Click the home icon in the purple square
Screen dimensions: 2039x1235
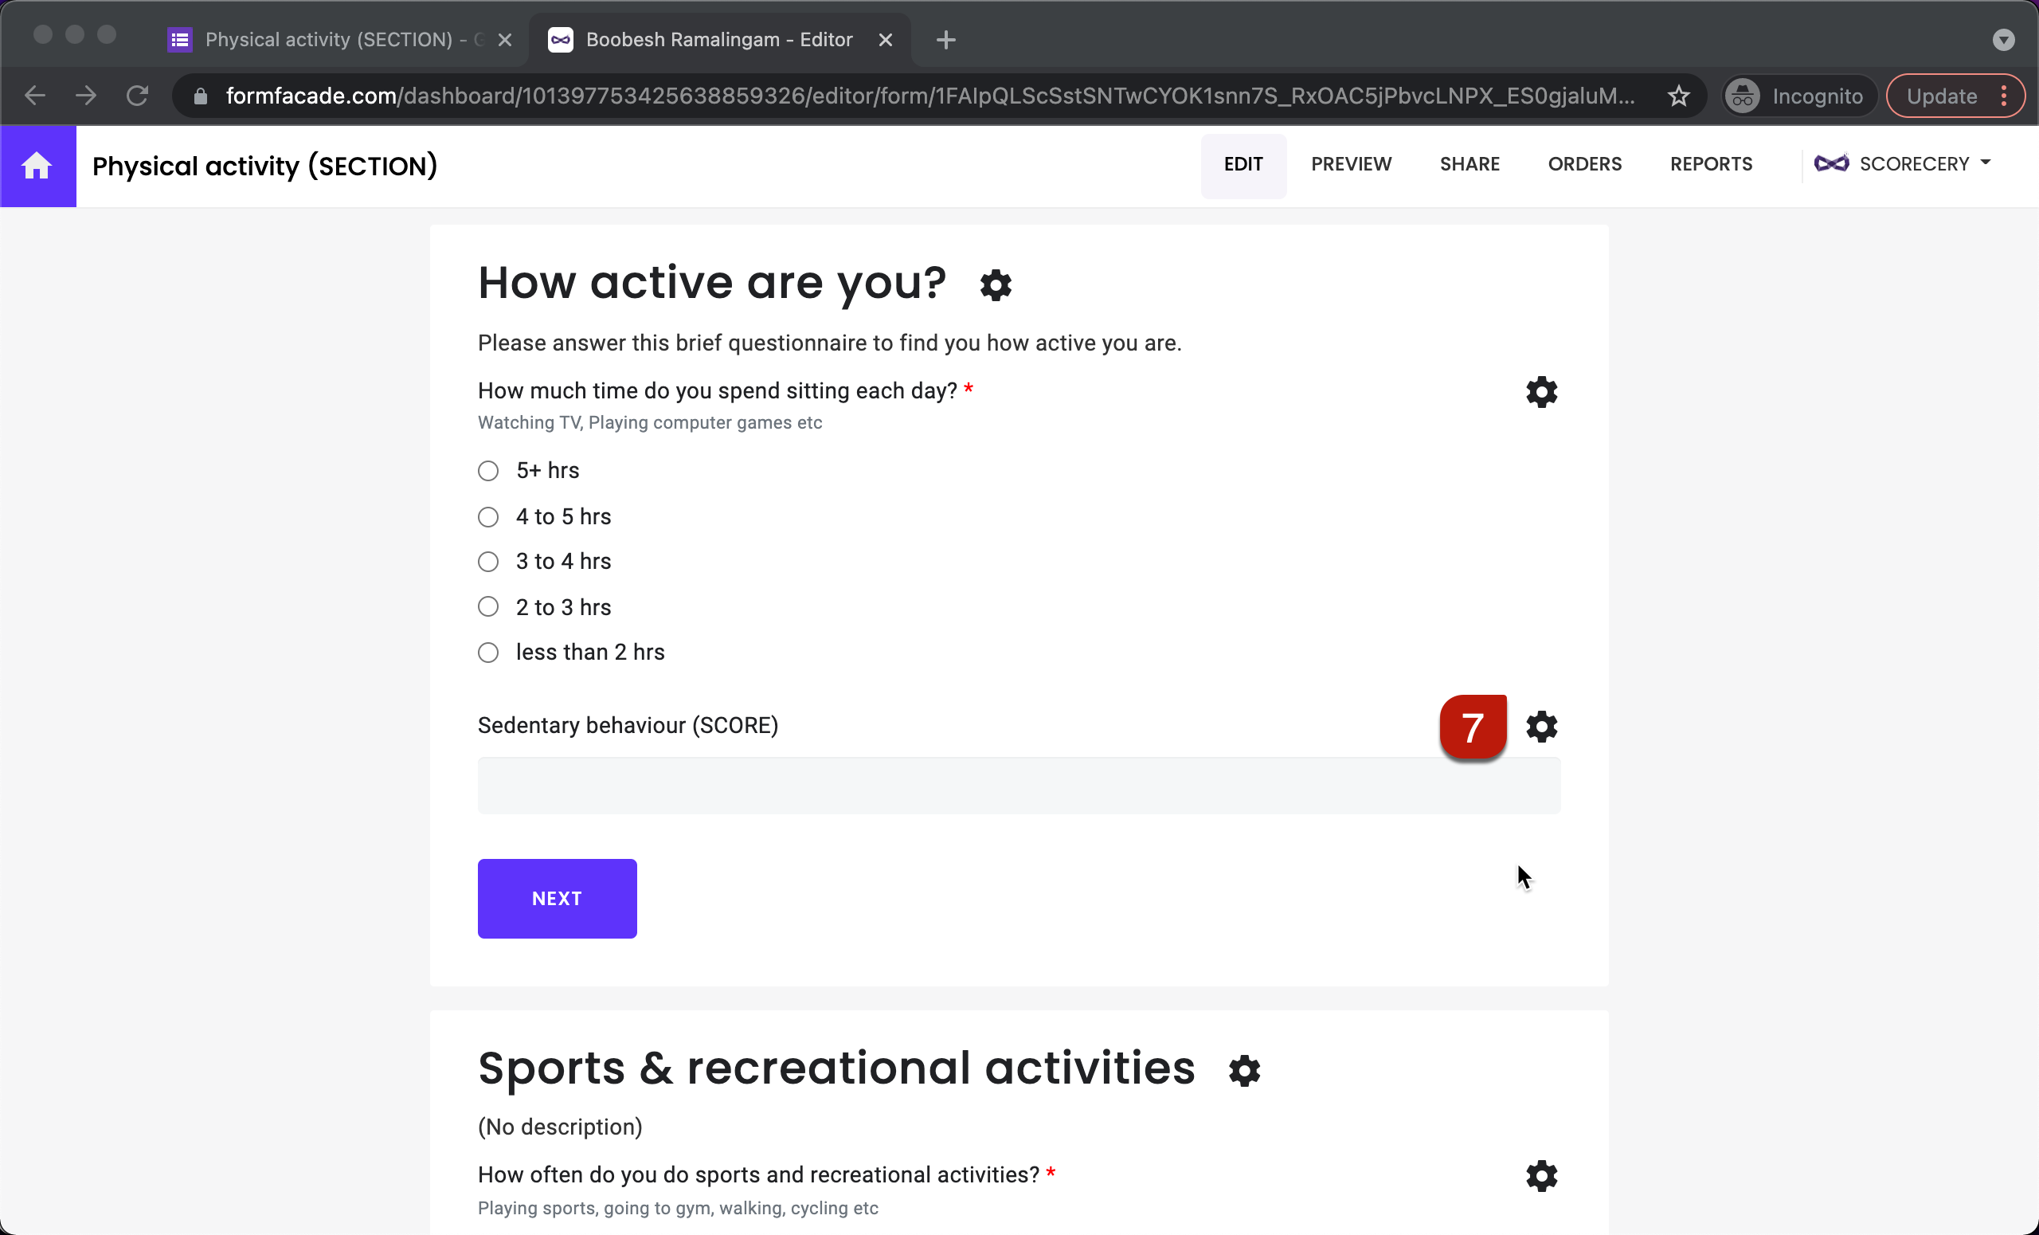point(37,165)
